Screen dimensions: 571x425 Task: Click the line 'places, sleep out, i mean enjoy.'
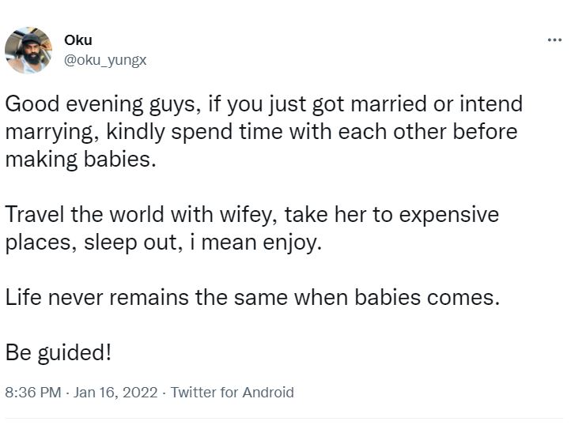[164, 242]
